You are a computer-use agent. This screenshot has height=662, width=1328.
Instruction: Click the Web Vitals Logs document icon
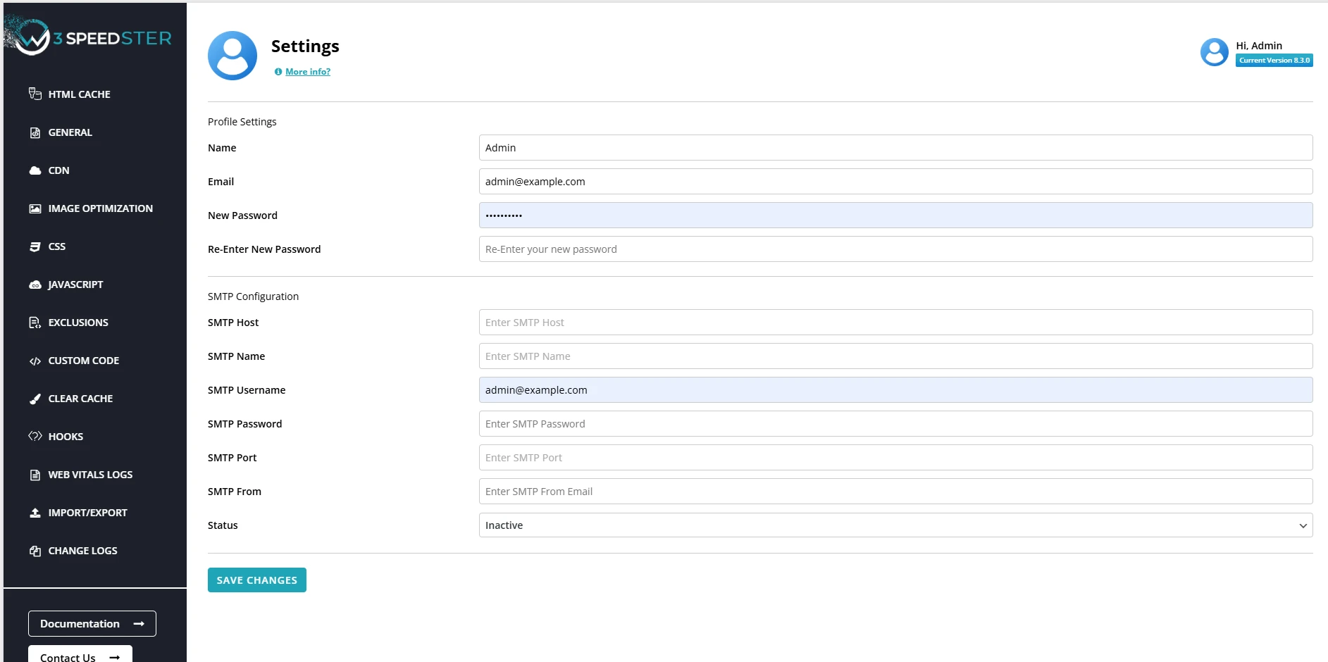tap(35, 475)
